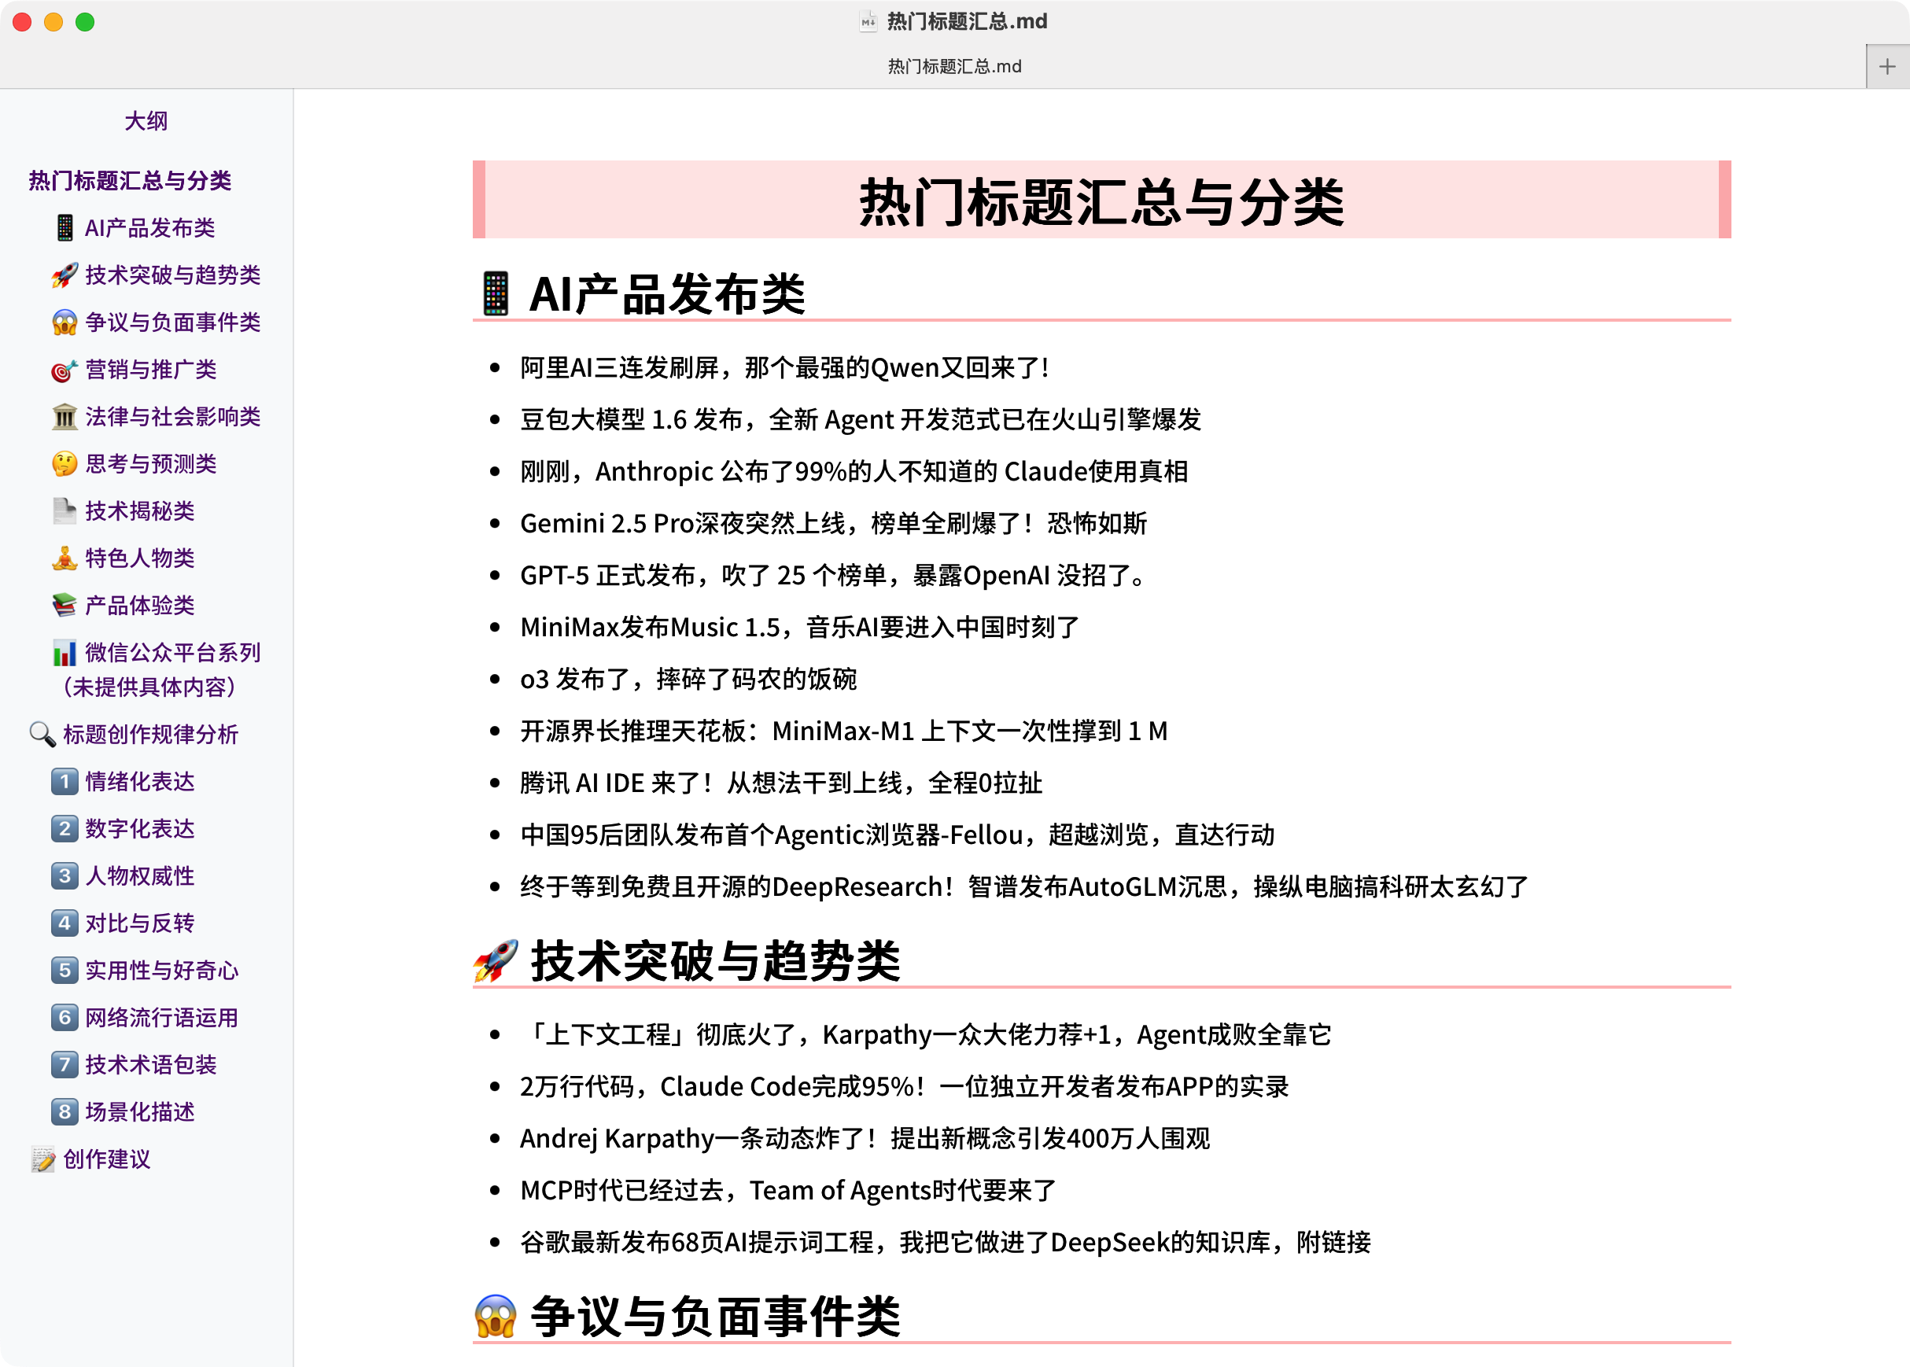Click the bank building icon in outline

[x=64, y=417]
